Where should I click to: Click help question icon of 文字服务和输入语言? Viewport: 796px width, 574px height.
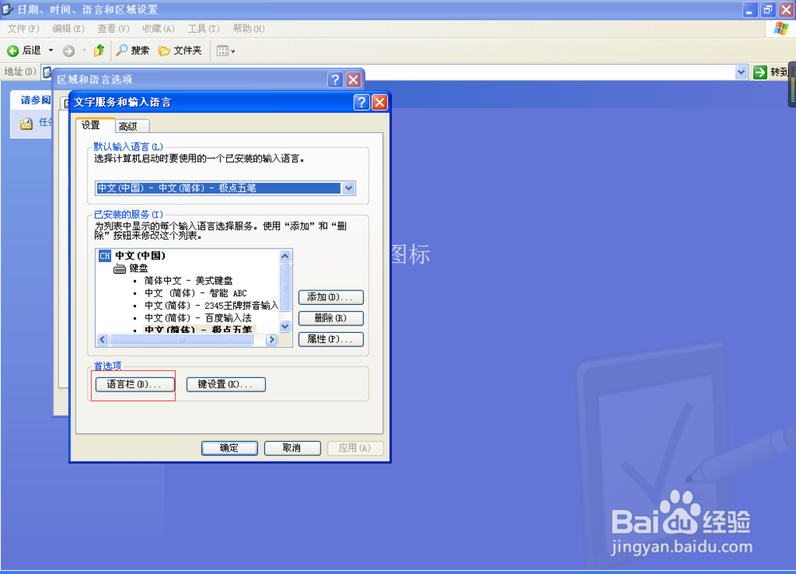pyautogui.click(x=361, y=103)
